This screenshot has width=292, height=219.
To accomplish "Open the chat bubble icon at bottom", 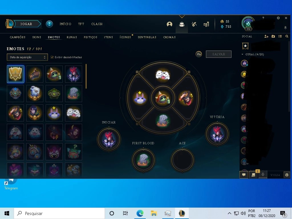I will click(244, 175).
